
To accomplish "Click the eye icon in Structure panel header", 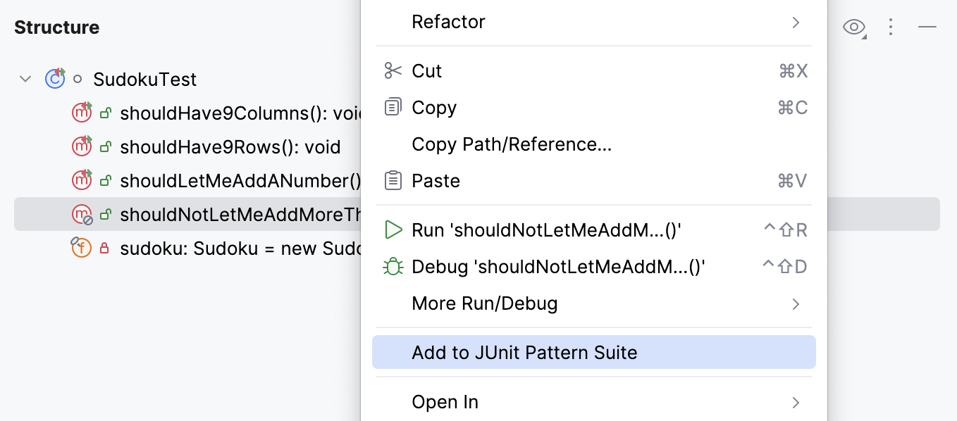I will (x=853, y=27).
